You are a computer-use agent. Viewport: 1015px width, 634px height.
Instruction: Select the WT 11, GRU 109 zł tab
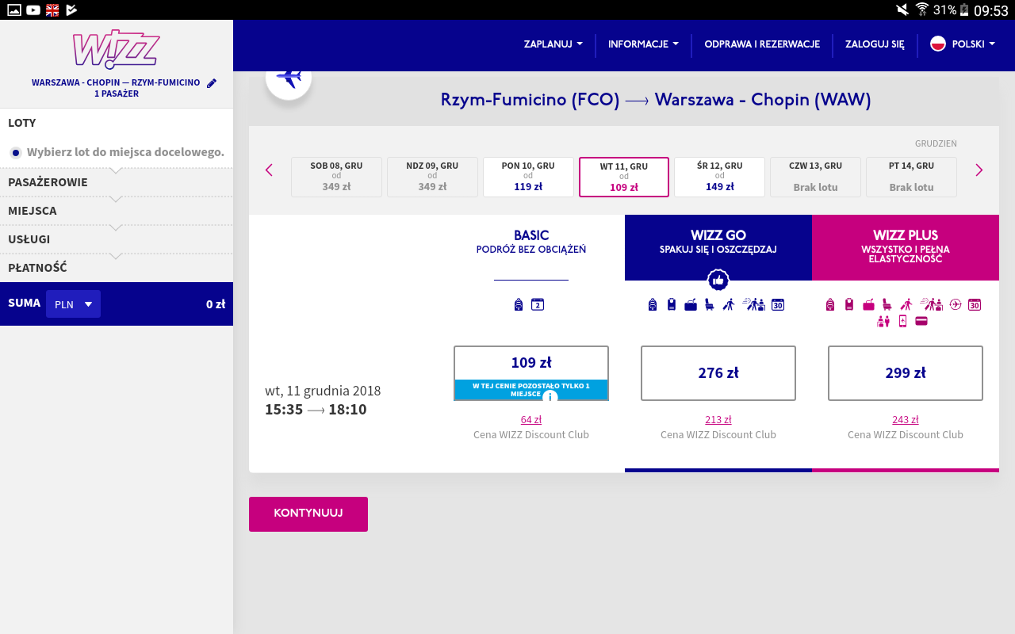click(624, 177)
